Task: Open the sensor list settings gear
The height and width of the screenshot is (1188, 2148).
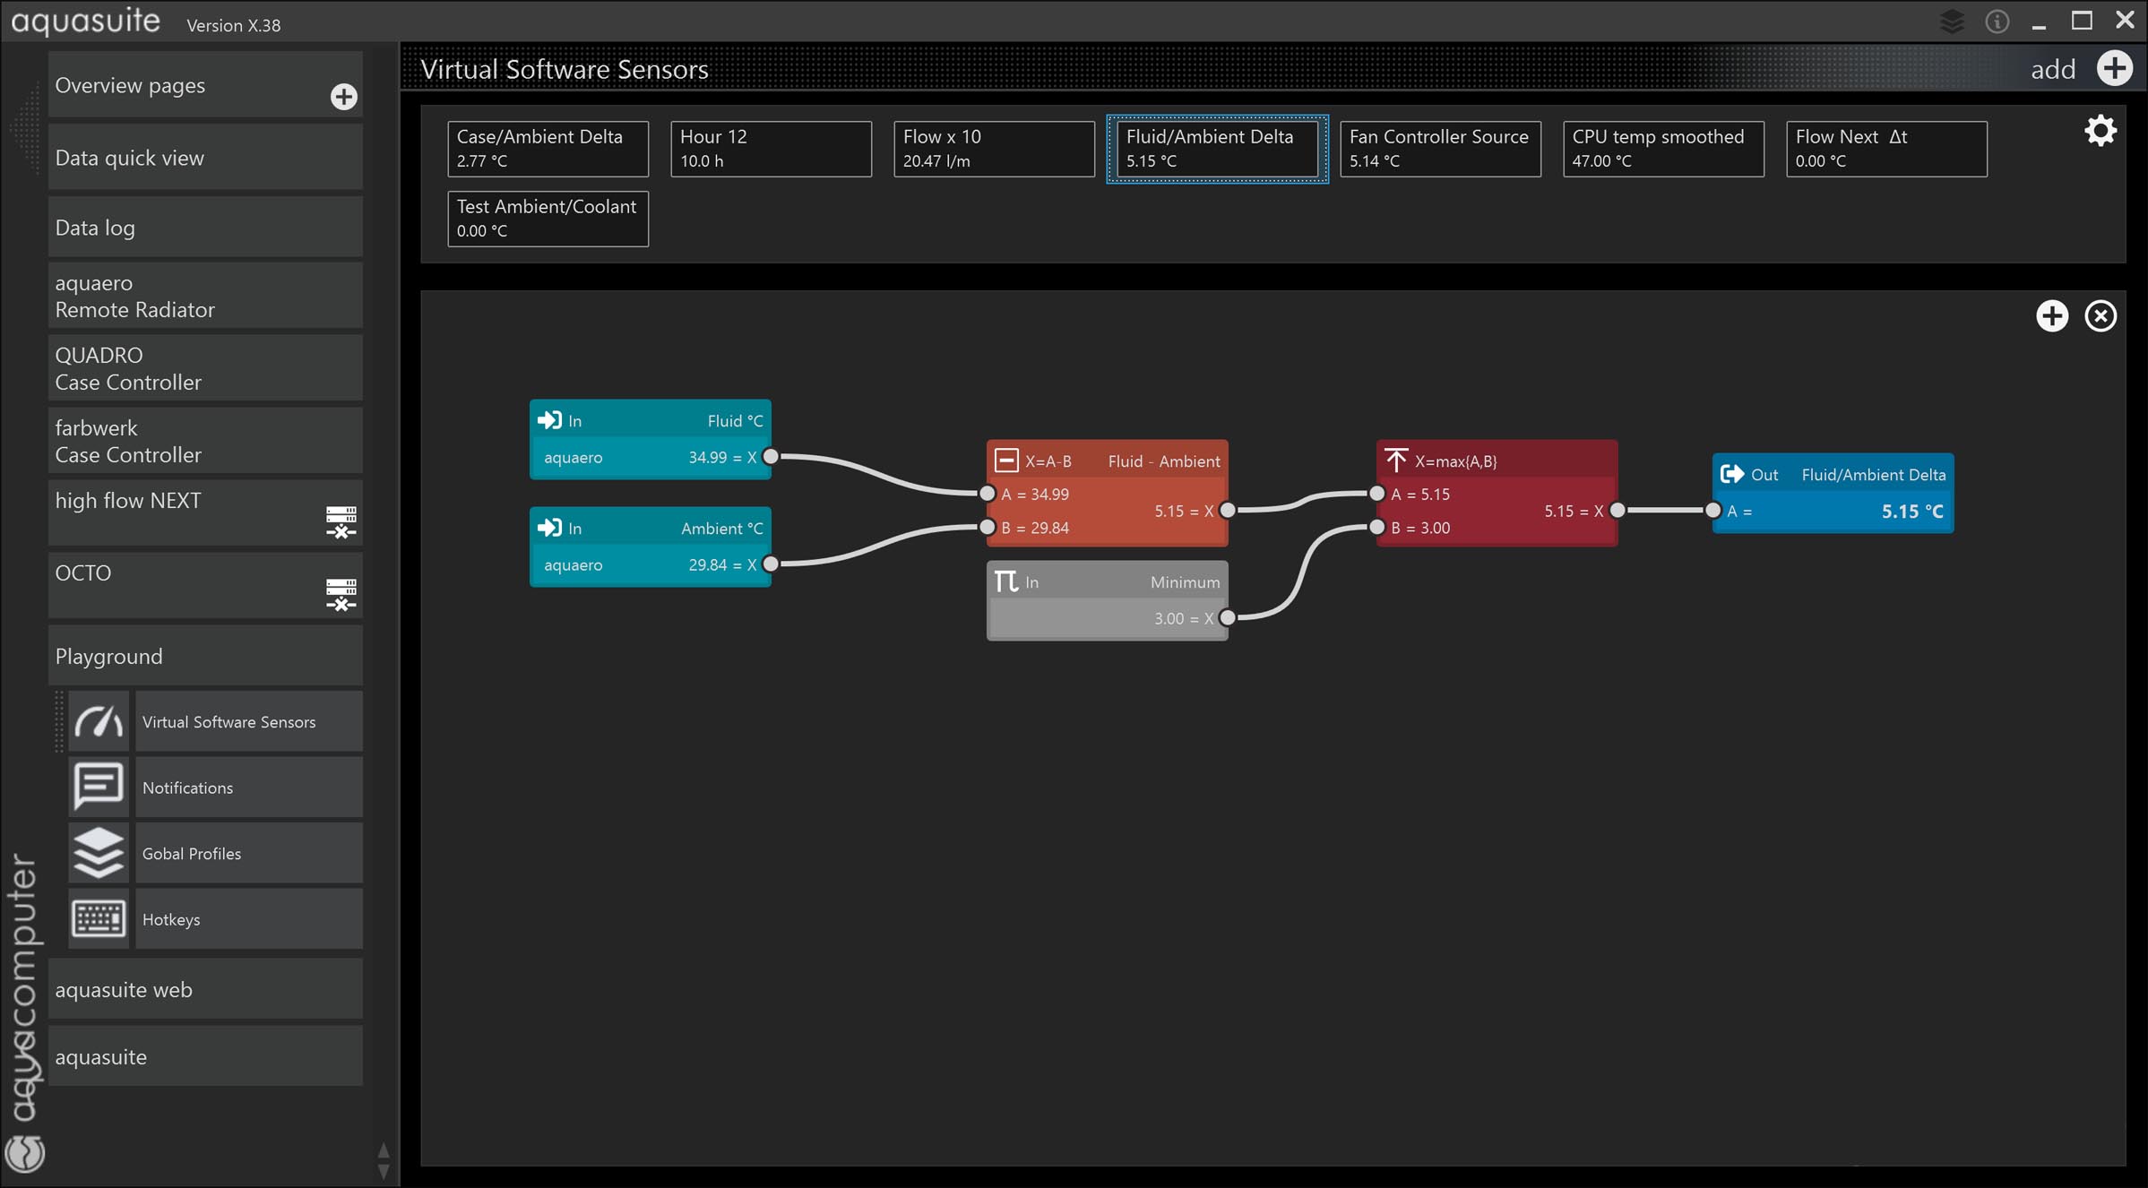Action: 2100,132
